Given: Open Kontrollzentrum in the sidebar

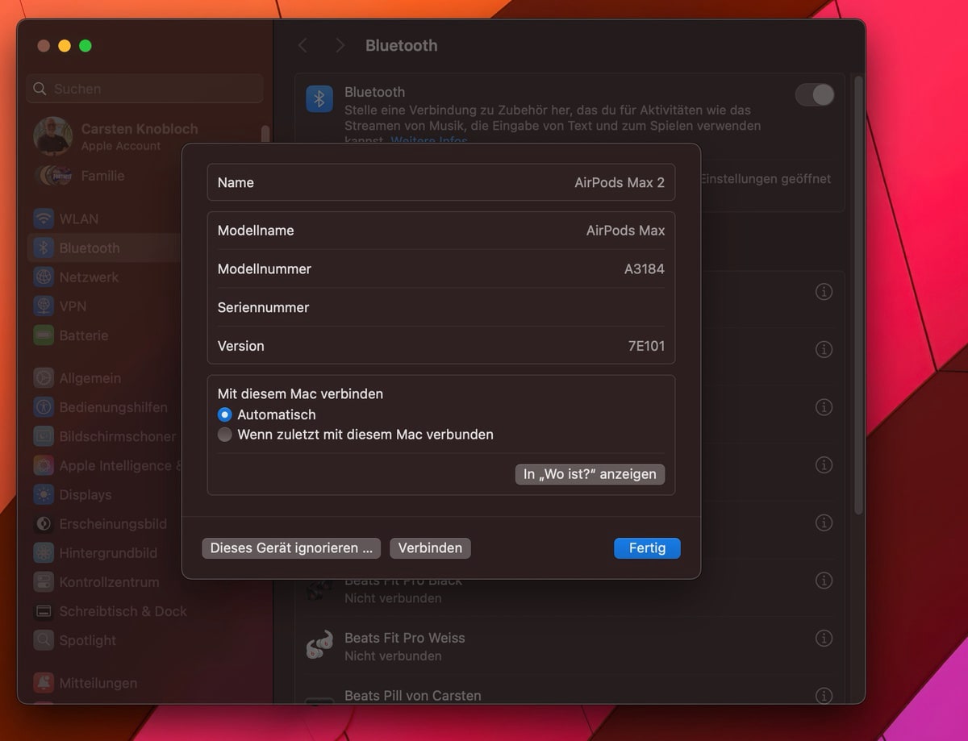Looking at the screenshot, I should (x=109, y=581).
